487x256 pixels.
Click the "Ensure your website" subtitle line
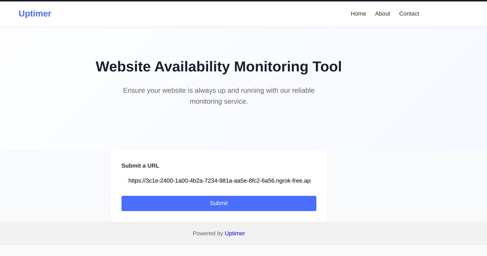point(219,90)
